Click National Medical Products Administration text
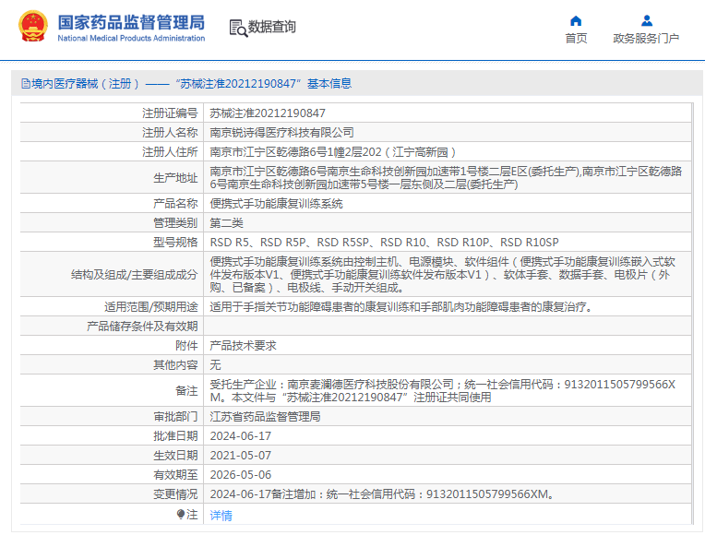 click(131, 39)
